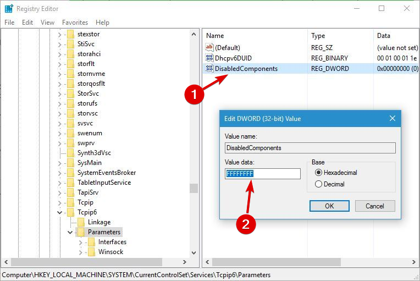Click the (Default) string value icon

pos(209,47)
